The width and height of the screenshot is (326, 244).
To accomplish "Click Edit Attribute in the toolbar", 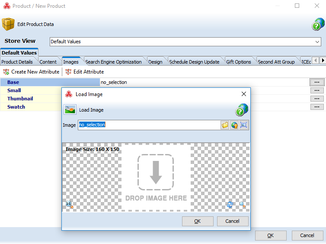I will (85, 72).
